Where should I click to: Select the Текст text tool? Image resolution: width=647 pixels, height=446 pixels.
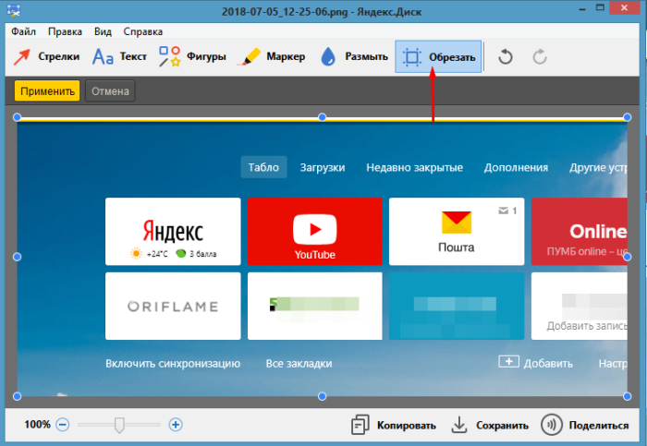pyautogui.click(x=119, y=56)
